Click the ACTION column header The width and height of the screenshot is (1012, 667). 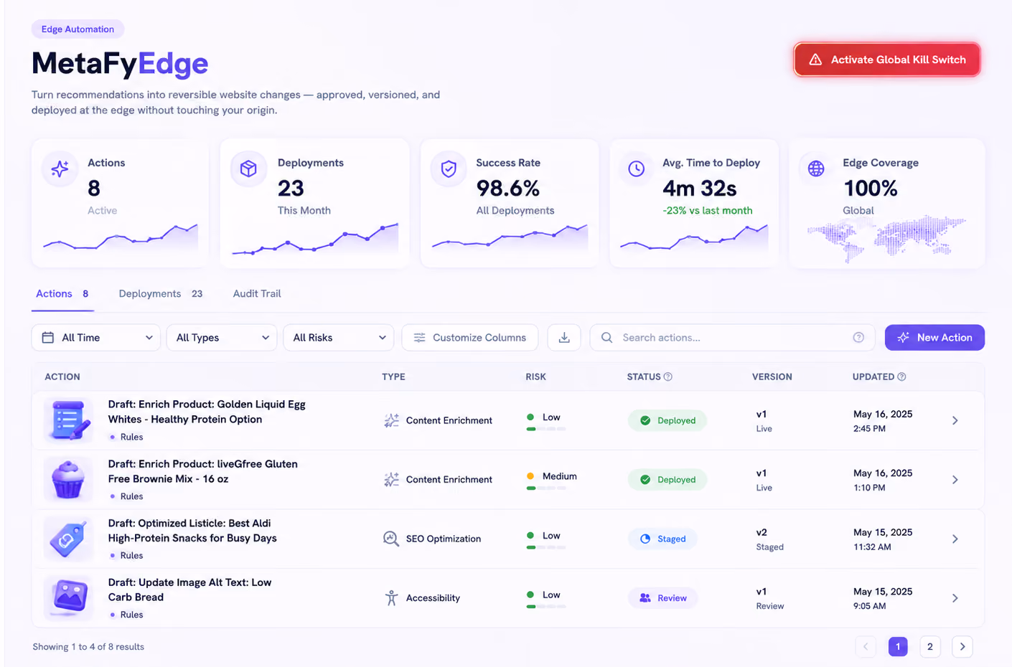[x=62, y=377]
